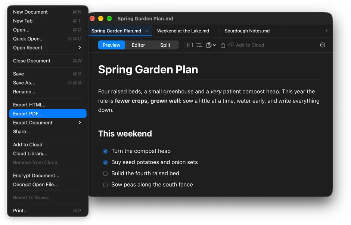Click the share icon in toolbar
Image resolution: width=351 pixels, height=225 pixels.
[223, 45]
